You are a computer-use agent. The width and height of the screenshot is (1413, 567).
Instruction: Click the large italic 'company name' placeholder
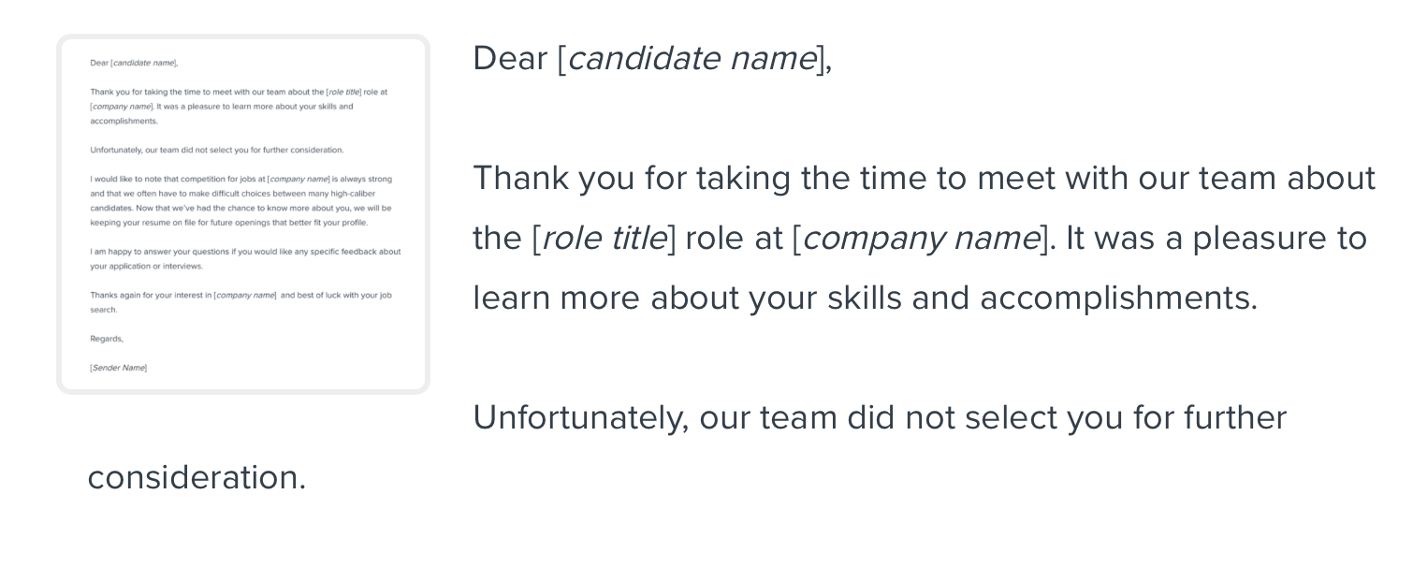click(x=921, y=238)
